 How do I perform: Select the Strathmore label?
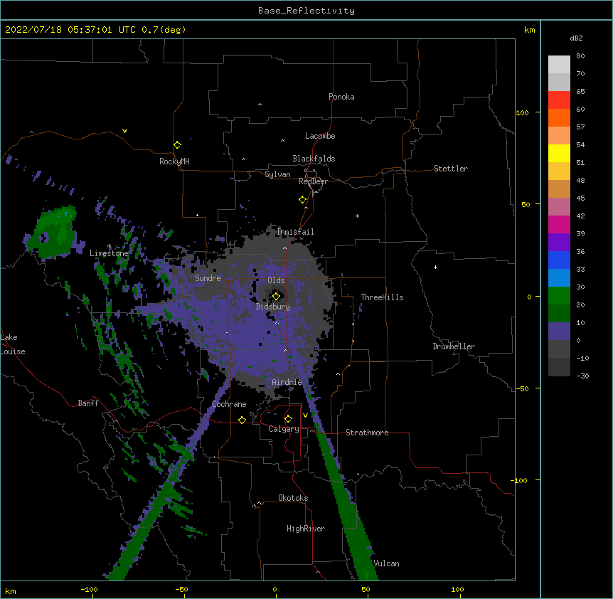367,433
